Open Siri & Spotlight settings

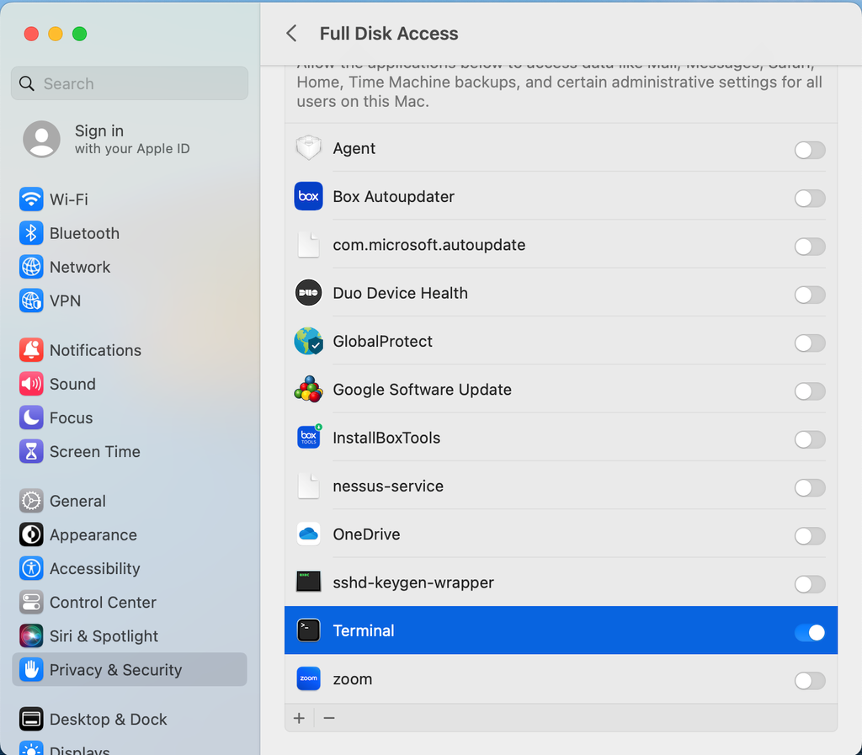point(104,636)
